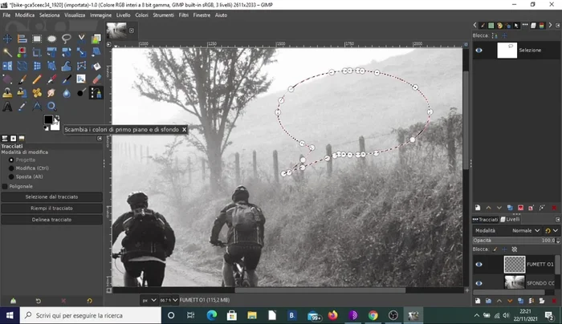
Task: Select the Text tool
Action: click(x=7, y=106)
